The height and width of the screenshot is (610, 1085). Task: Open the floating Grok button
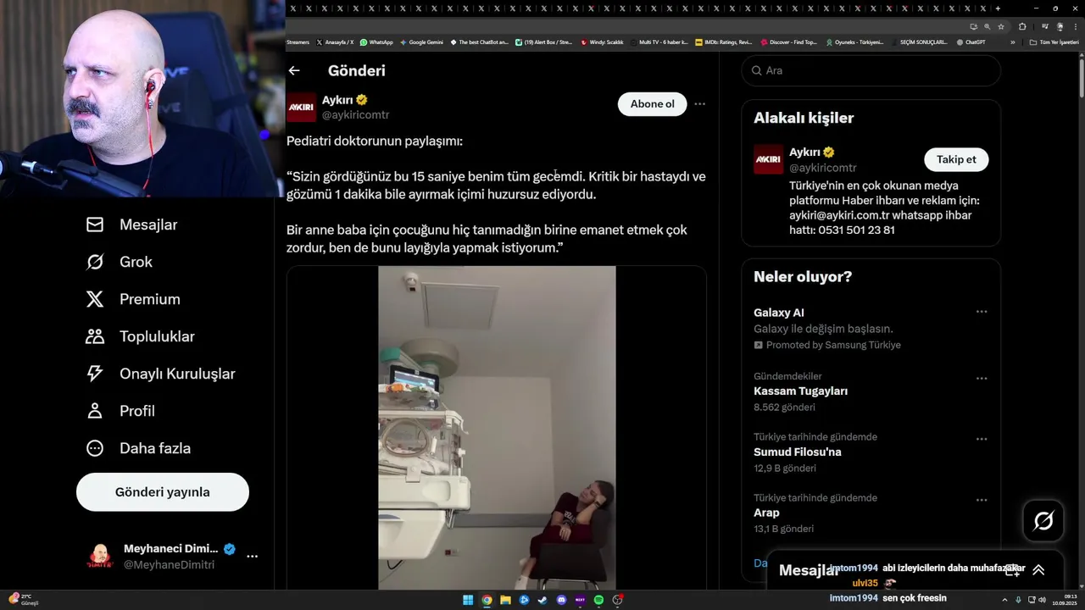1043,520
